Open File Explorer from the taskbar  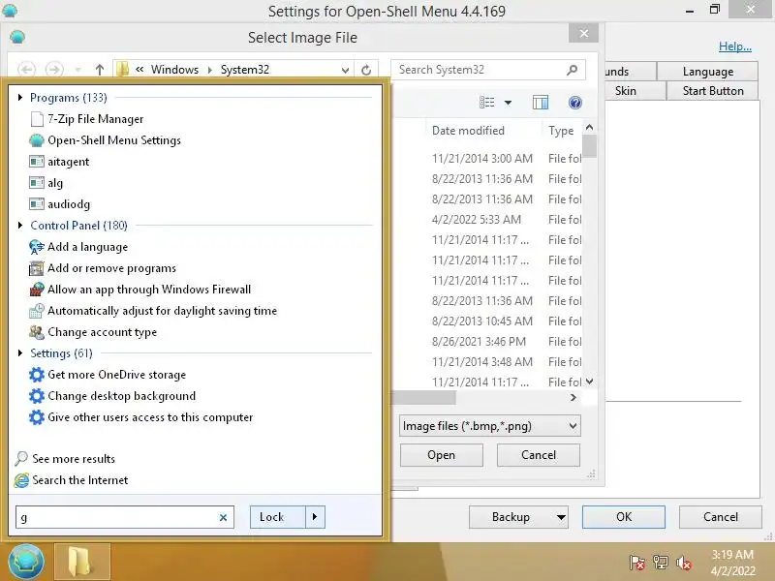coord(82,562)
